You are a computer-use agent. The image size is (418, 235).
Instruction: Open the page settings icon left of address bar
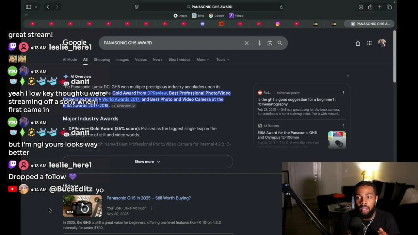click(137, 7)
